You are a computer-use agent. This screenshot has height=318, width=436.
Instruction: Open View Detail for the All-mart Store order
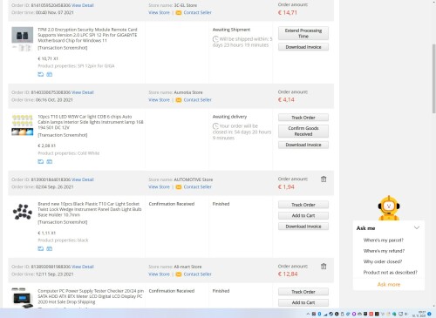[83, 267]
